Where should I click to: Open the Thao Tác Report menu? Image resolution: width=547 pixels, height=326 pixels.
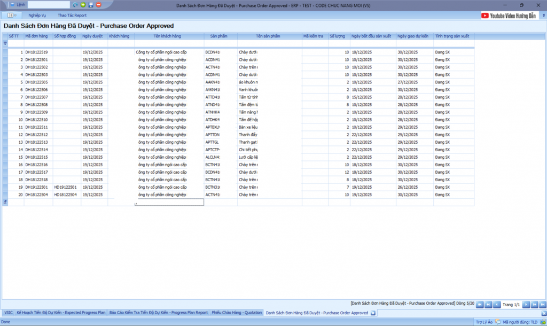pos(72,15)
